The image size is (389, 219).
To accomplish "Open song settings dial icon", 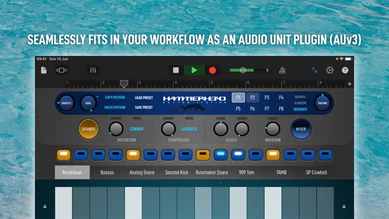I will click(x=330, y=70).
